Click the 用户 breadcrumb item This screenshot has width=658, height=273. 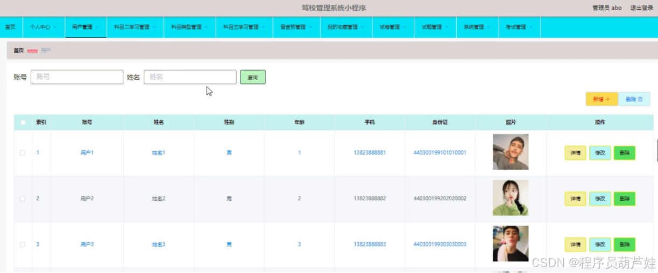coord(46,51)
